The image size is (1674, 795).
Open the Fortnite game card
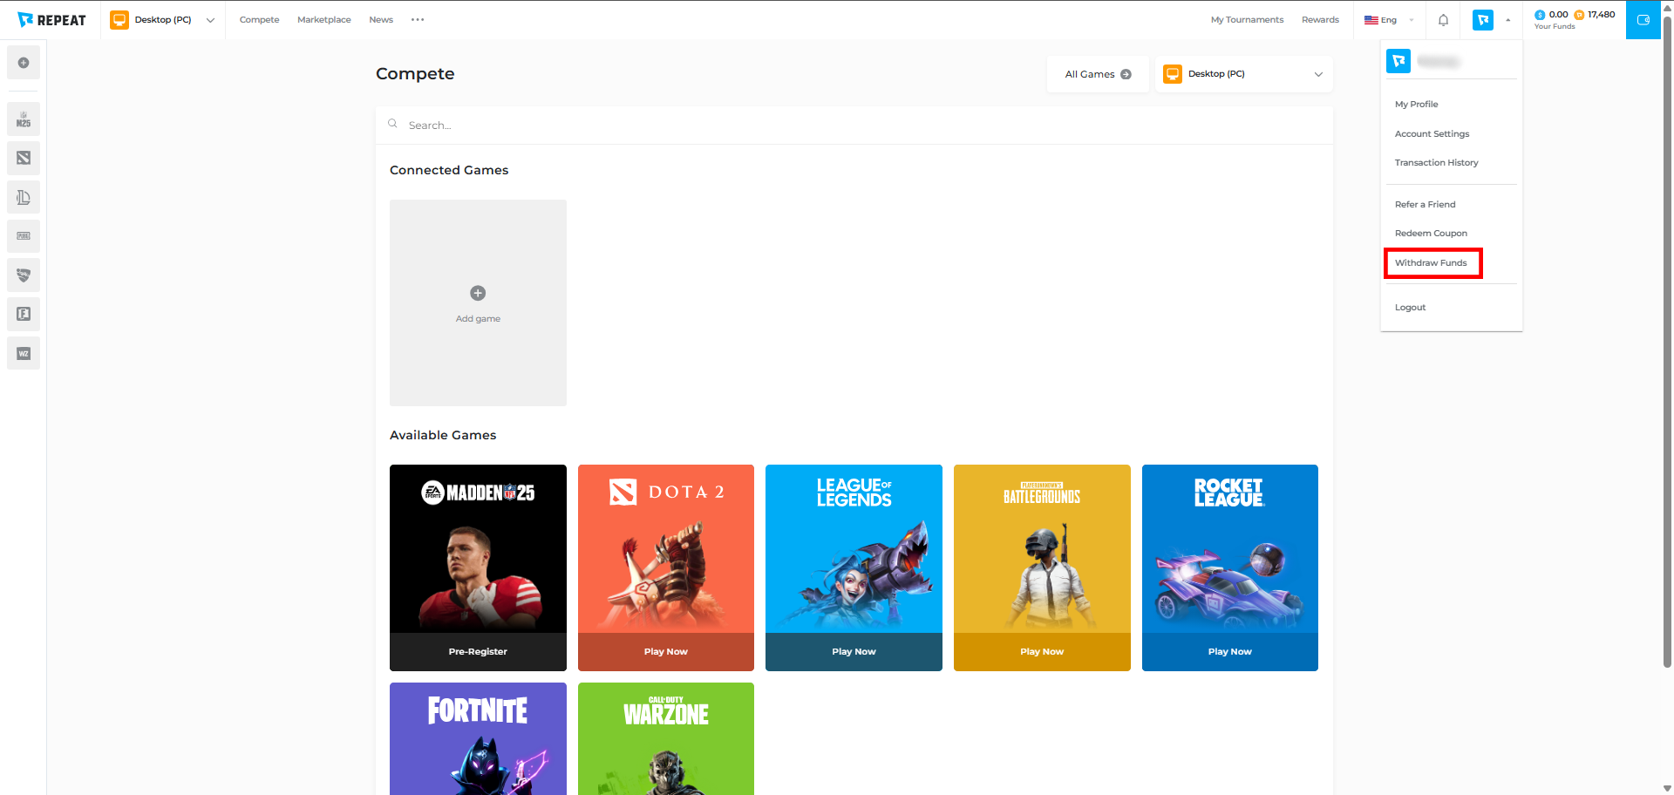pyautogui.click(x=478, y=738)
